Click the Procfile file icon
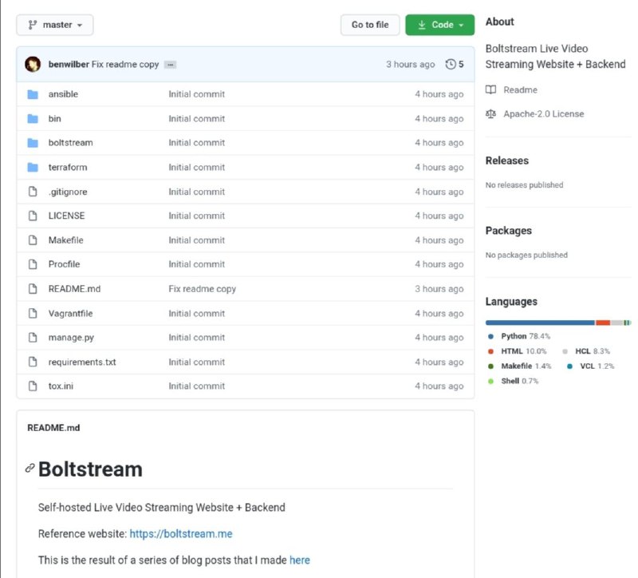This screenshot has width=638, height=578. [33, 264]
